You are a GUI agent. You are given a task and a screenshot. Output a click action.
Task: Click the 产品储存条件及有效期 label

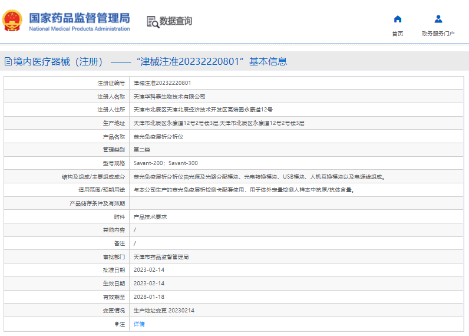tap(97, 203)
